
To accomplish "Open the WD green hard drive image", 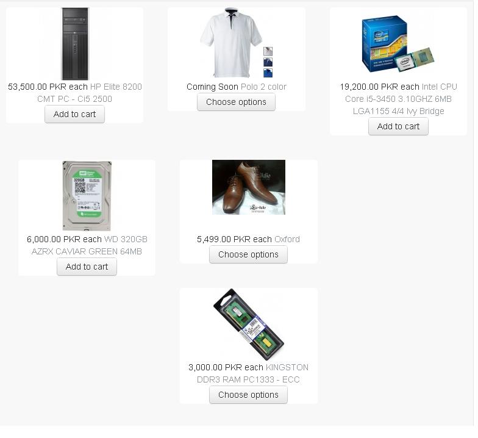I will [x=87, y=196].
